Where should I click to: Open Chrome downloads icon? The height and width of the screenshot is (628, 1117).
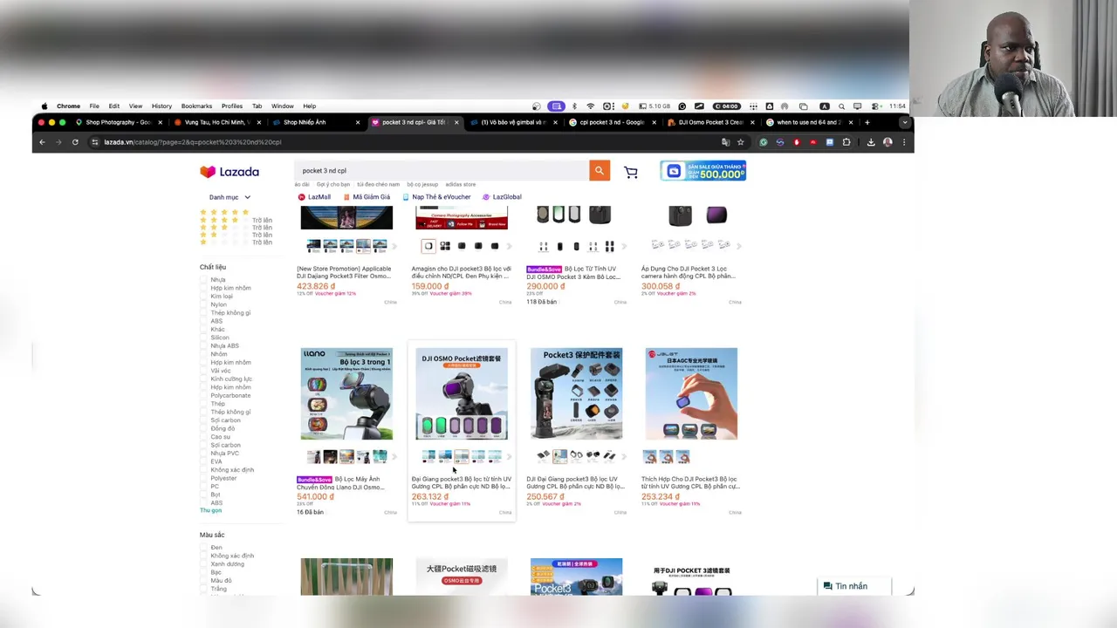click(871, 142)
